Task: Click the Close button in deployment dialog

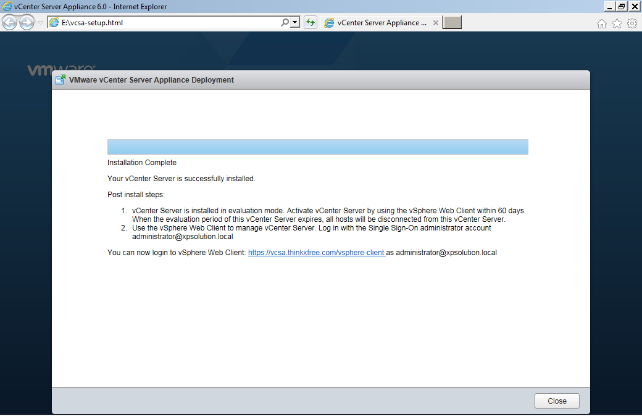Action: pyautogui.click(x=557, y=401)
